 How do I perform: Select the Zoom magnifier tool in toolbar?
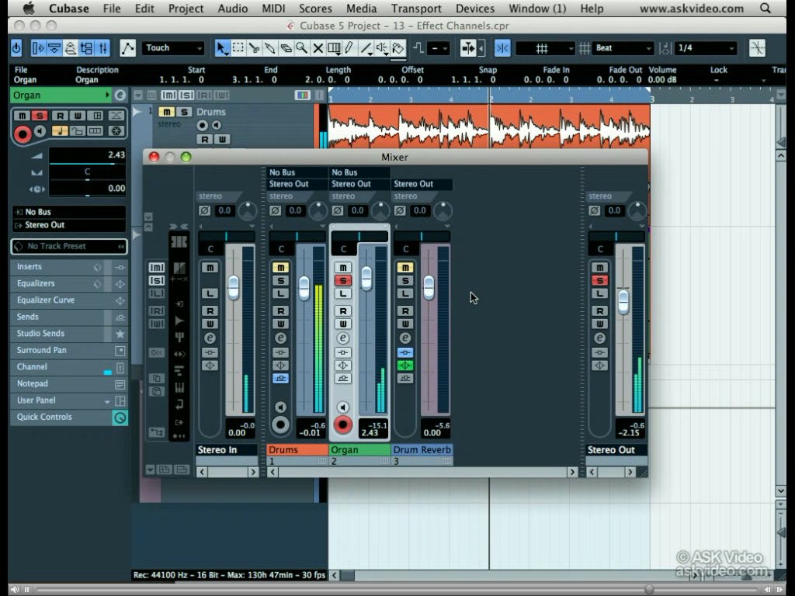click(x=301, y=48)
